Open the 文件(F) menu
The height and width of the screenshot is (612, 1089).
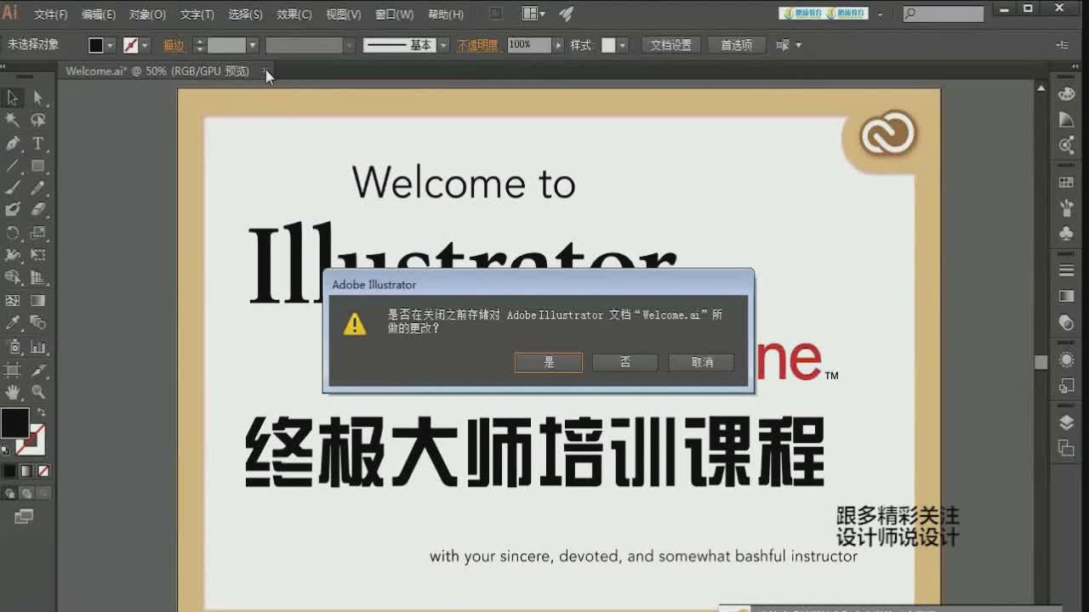pyautogui.click(x=50, y=14)
